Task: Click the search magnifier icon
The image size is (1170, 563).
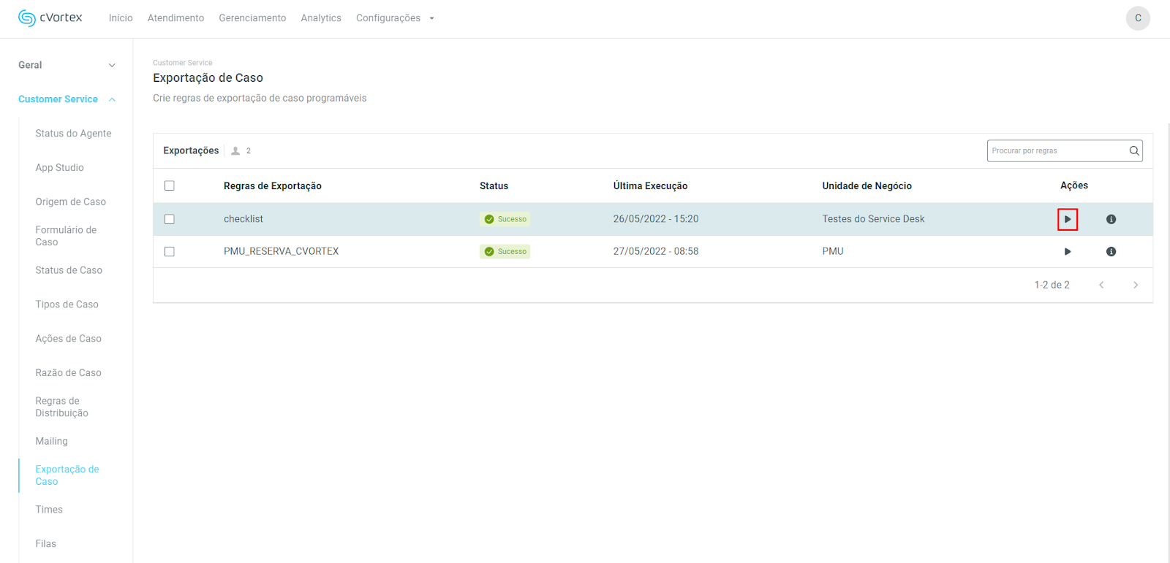Action: pyautogui.click(x=1133, y=151)
